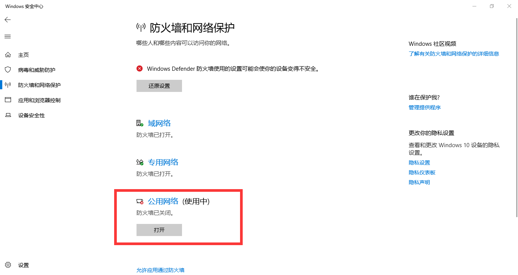Screen dimensions: 518x275
Task: Click the settings gear icon
Action: coord(8,265)
